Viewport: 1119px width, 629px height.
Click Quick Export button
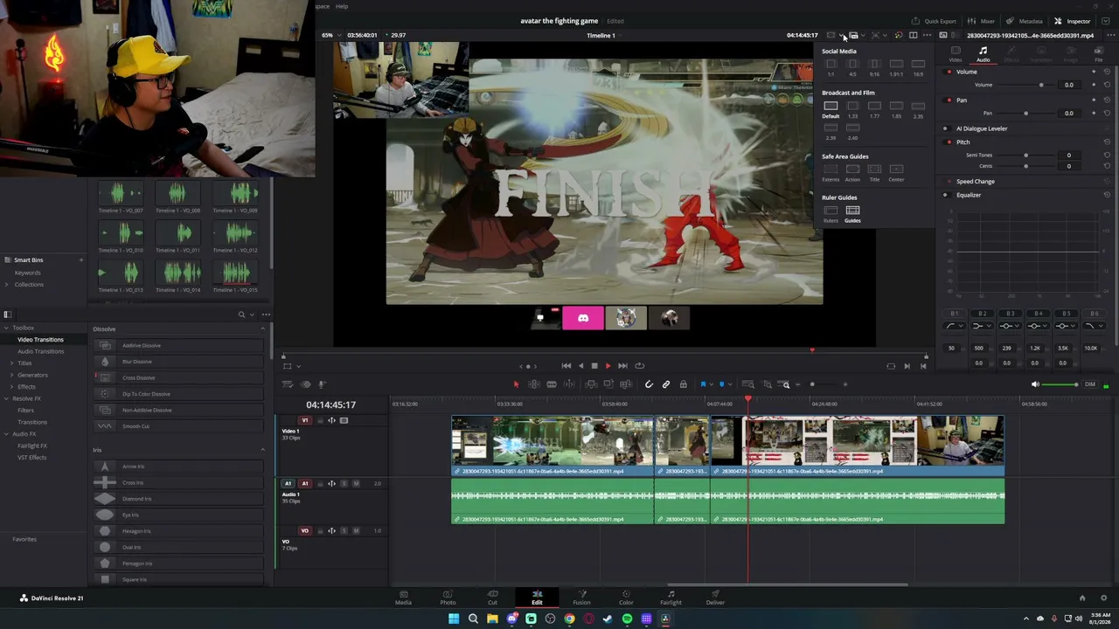pos(934,21)
